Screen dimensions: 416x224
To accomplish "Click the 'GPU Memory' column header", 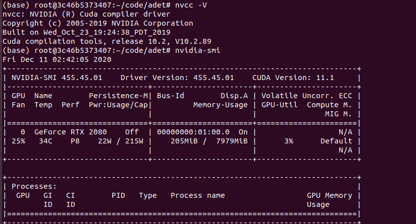I will tap(329, 196).
